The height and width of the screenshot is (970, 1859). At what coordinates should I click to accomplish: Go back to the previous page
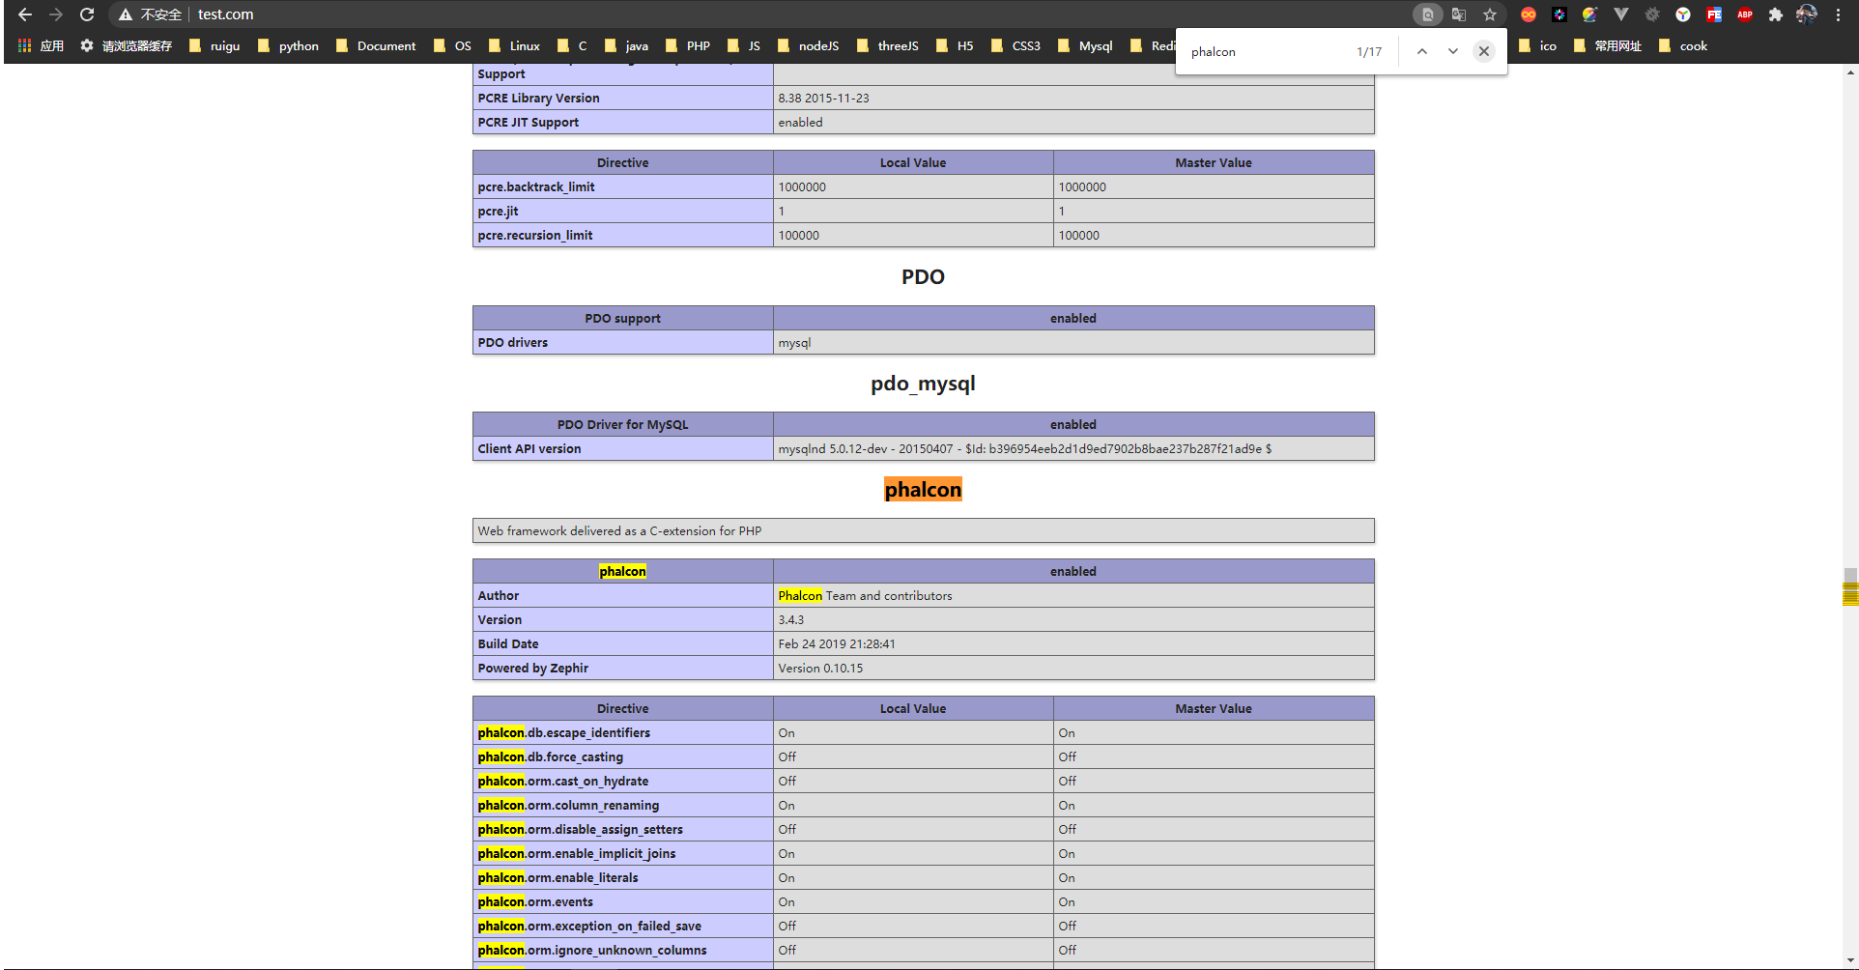pyautogui.click(x=25, y=14)
